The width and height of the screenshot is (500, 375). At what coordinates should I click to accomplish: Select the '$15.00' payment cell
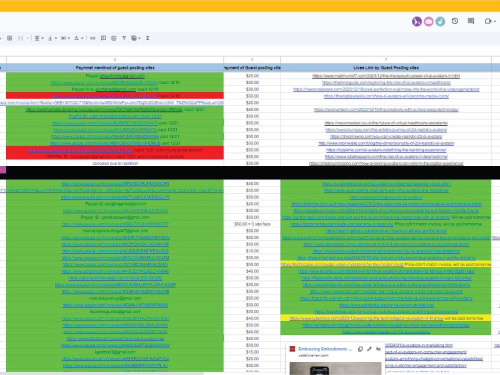(x=252, y=352)
